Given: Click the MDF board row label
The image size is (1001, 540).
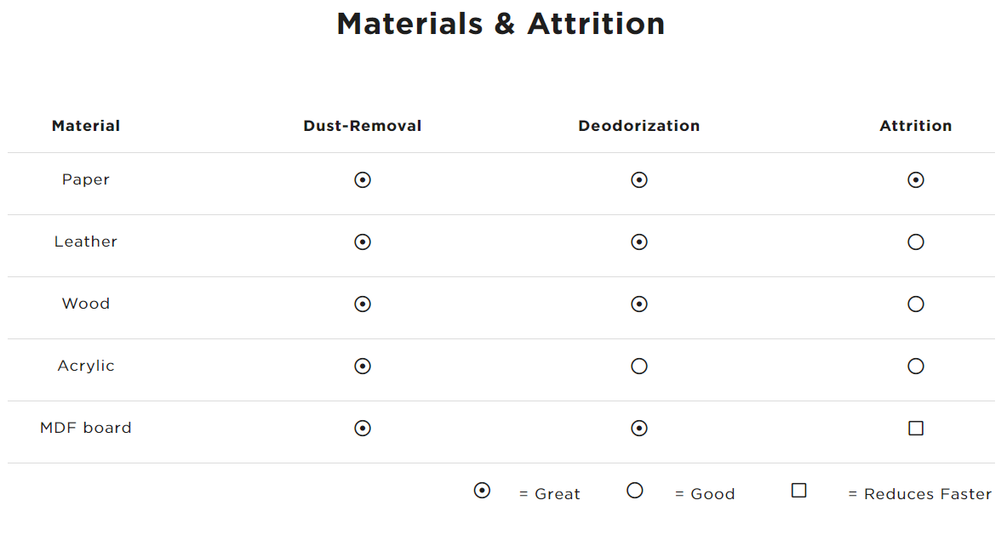Looking at the screenshot, I should 86,428.
